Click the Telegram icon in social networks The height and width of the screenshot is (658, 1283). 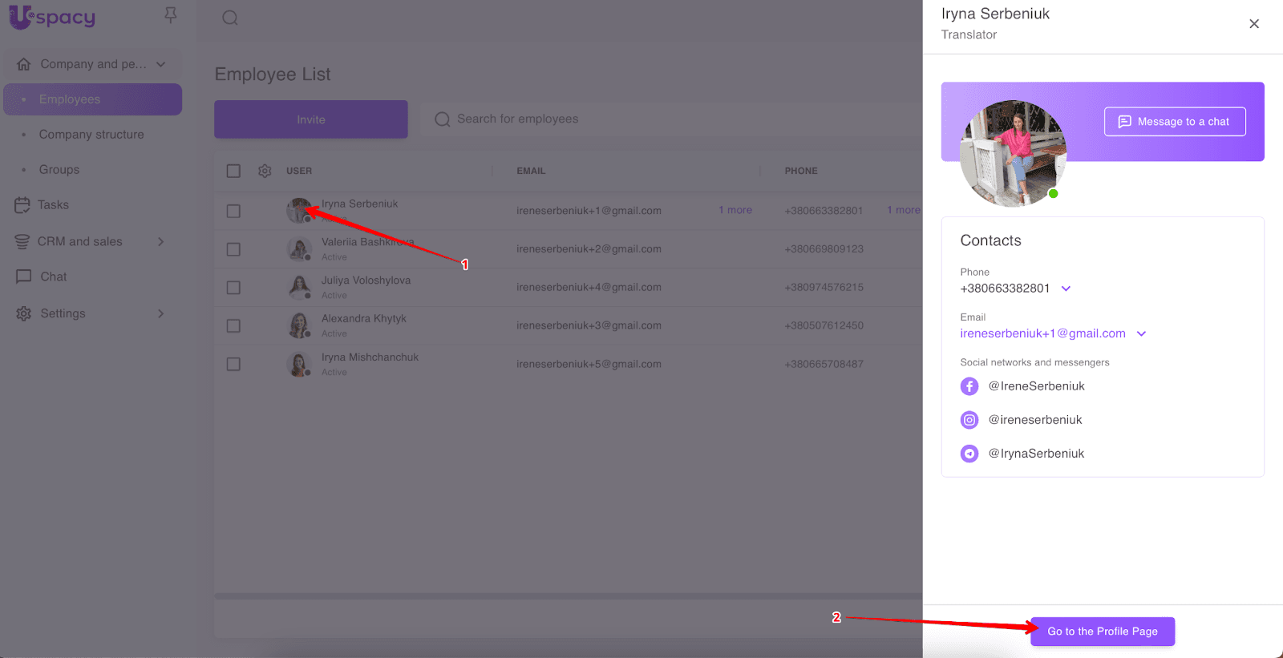(x=969, y=454)
